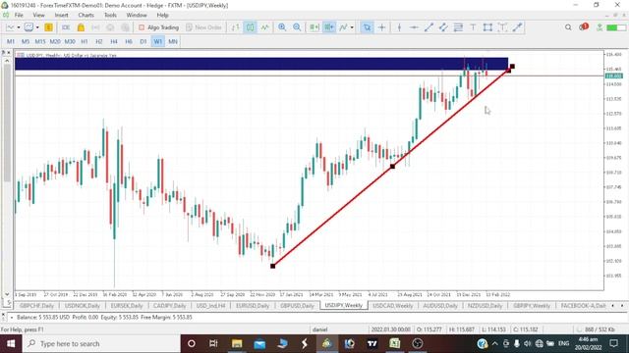Toggle chart shift icon
This screenshot has height=353, width=629.
click(x=329, y=27)
